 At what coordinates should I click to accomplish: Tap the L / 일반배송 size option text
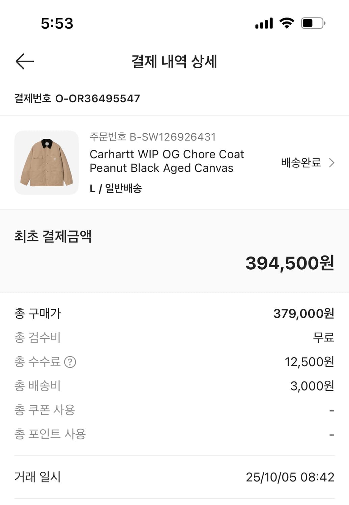click(x=116, y=188)
